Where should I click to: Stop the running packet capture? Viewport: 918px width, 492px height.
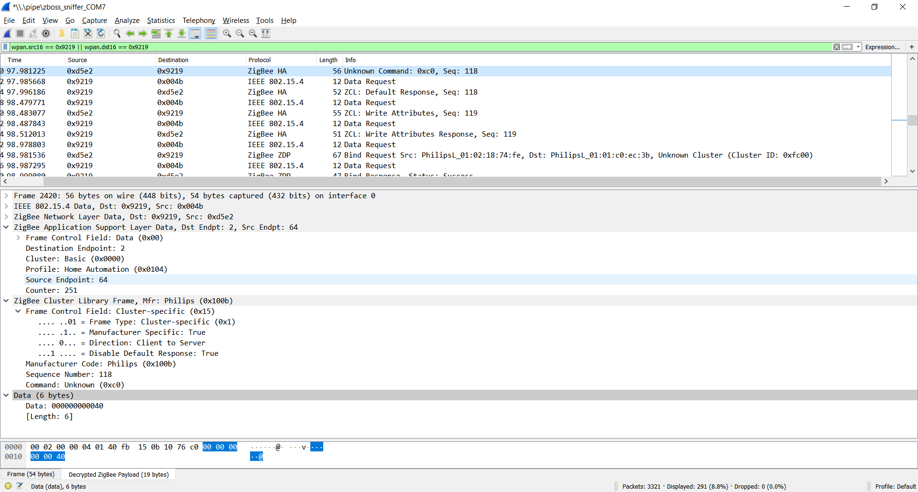pos(20,33)
